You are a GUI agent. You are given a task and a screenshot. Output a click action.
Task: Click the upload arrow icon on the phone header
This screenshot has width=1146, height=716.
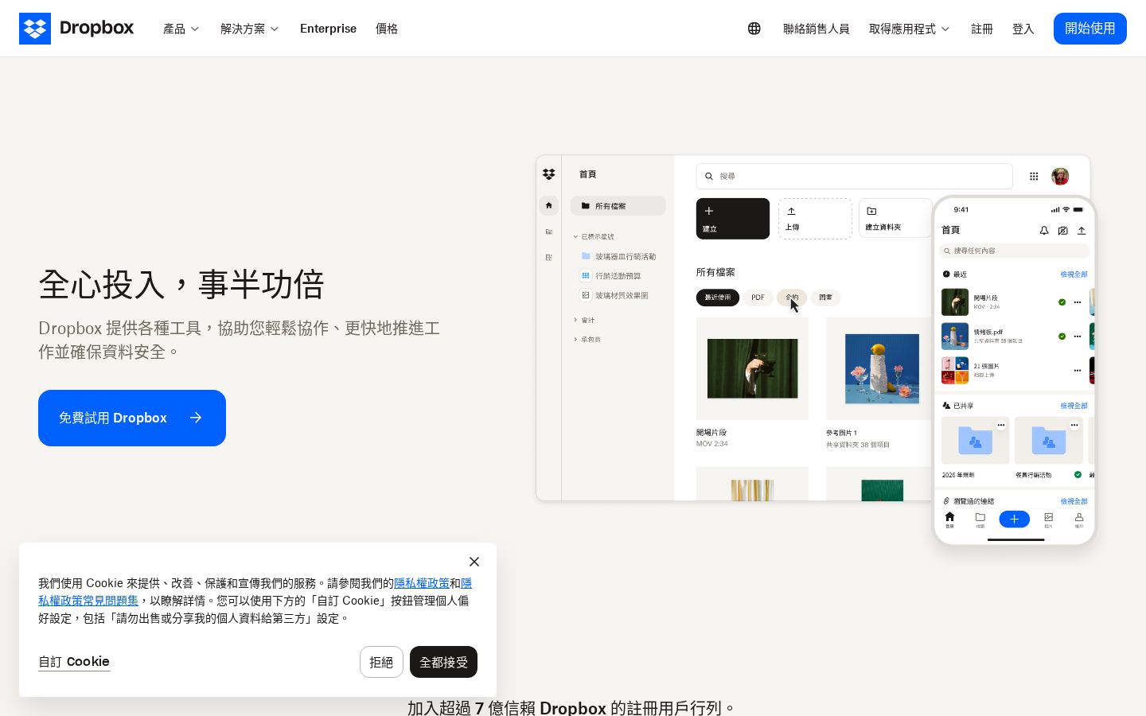coord(1082,231)
